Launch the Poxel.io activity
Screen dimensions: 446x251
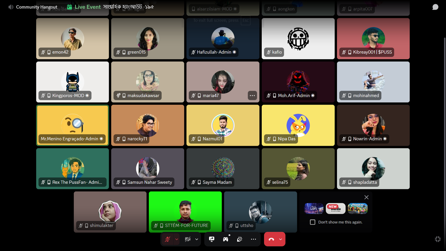pyautogui.click(x=358, y=208)
